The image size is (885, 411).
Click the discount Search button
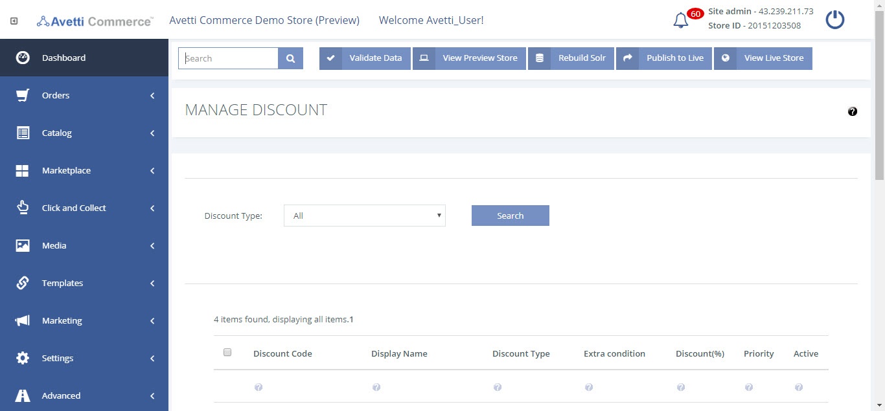pyautogui.click(x=511, y=216)
